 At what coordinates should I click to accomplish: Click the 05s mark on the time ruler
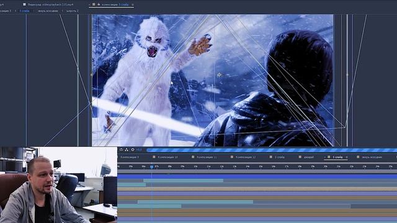pyautogui.click(x=131, y=167)
